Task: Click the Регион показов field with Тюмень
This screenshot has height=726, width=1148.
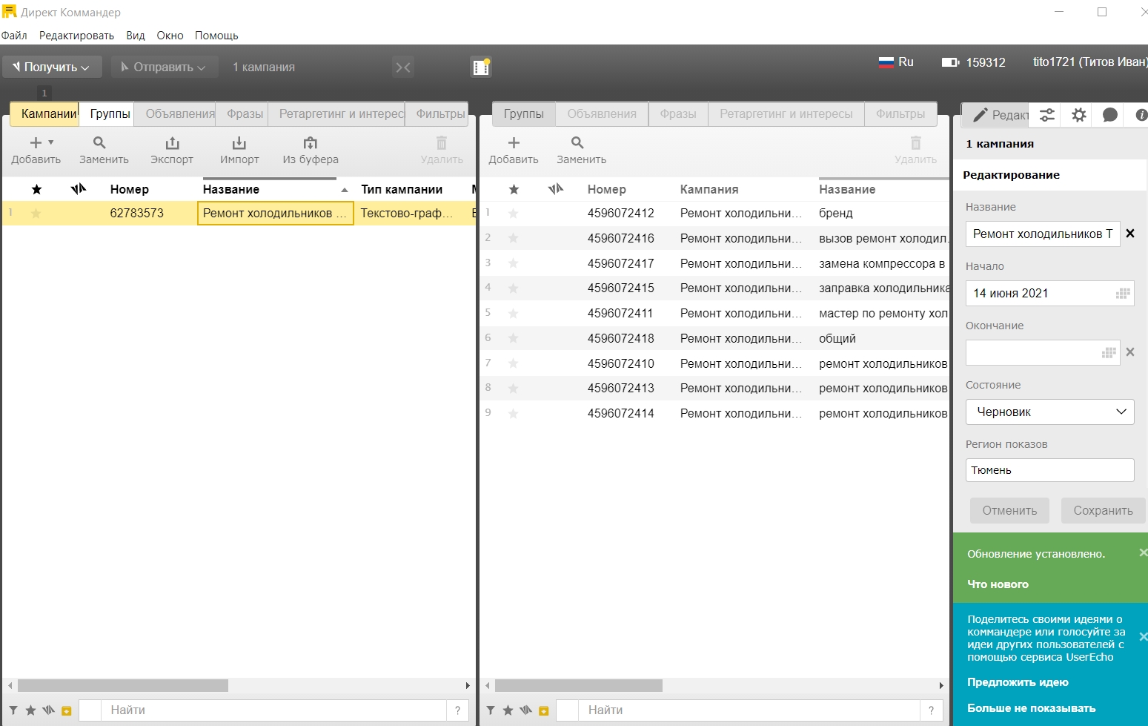Action: [x=1049, y=470]
